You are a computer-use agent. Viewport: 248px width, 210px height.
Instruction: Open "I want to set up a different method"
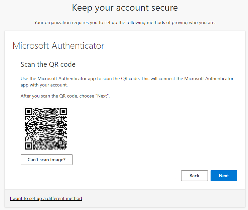pyautogui.click(x=46, y=198)
